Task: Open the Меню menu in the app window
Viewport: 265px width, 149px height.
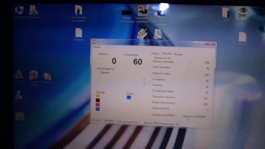Action: (96, 47)
